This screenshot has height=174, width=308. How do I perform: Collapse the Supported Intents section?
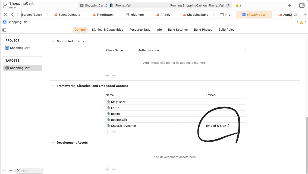[53, 41]
